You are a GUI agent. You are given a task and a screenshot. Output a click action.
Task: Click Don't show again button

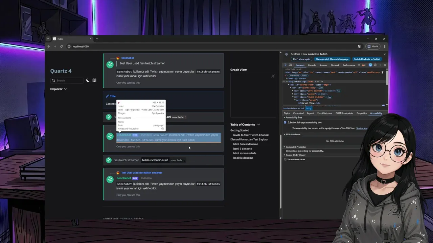(x=301, y=59)
